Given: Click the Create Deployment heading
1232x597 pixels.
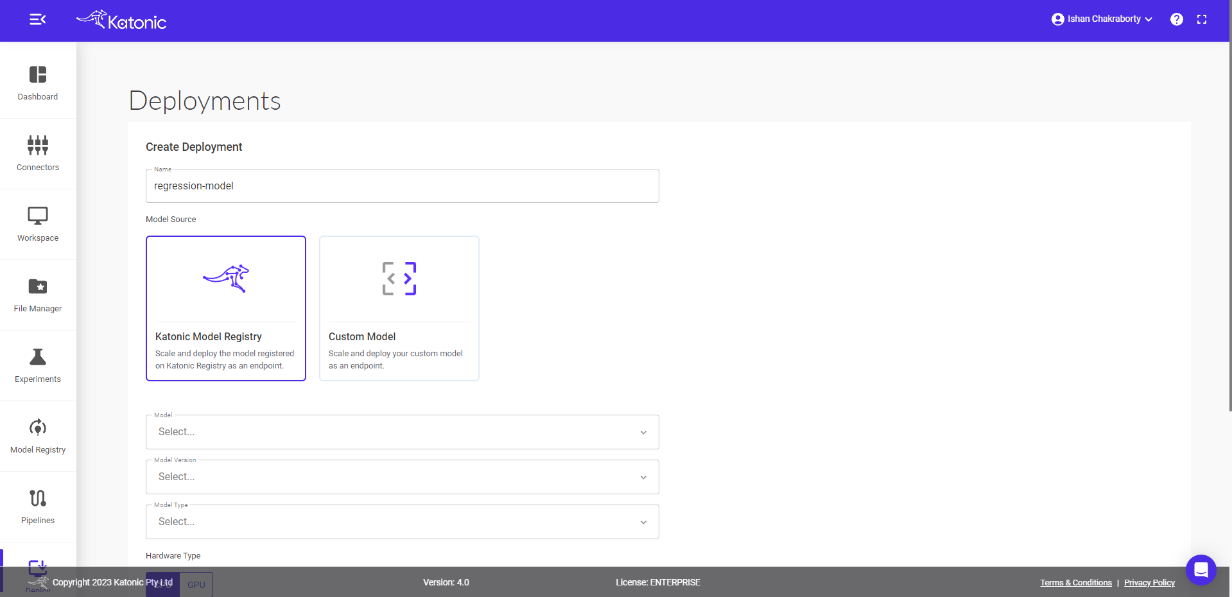Looking at the screenshot, I should pos(194,147).
